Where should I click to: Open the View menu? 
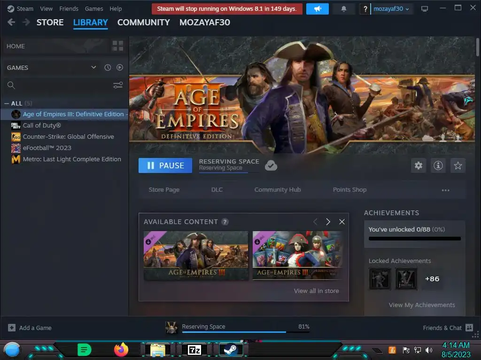point(46,8)
